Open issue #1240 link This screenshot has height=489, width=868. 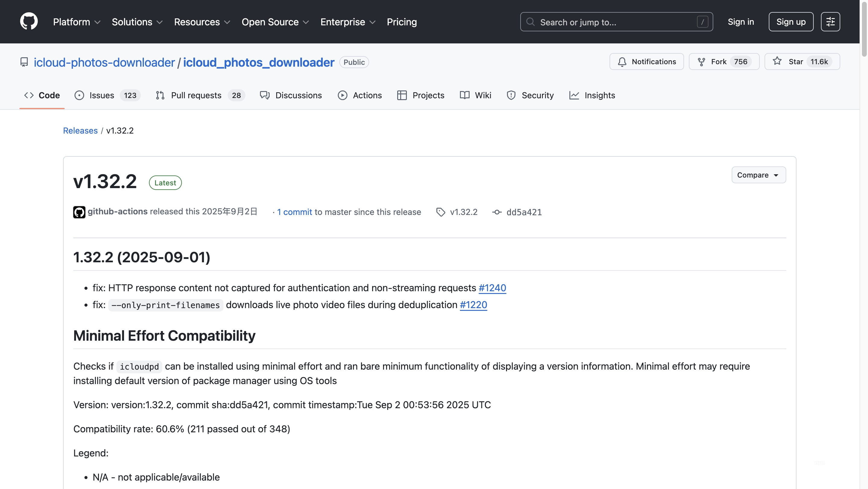pos(492,288)
